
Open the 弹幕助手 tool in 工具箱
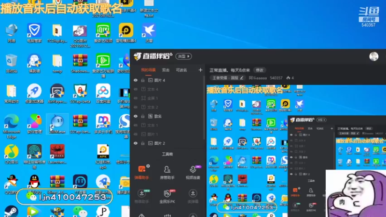tap(142, 172)
